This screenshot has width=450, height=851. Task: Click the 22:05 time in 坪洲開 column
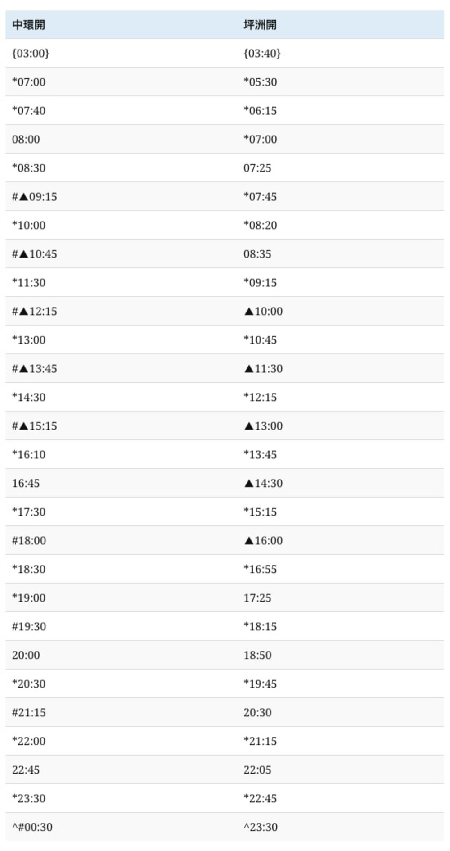pos(257,770)
